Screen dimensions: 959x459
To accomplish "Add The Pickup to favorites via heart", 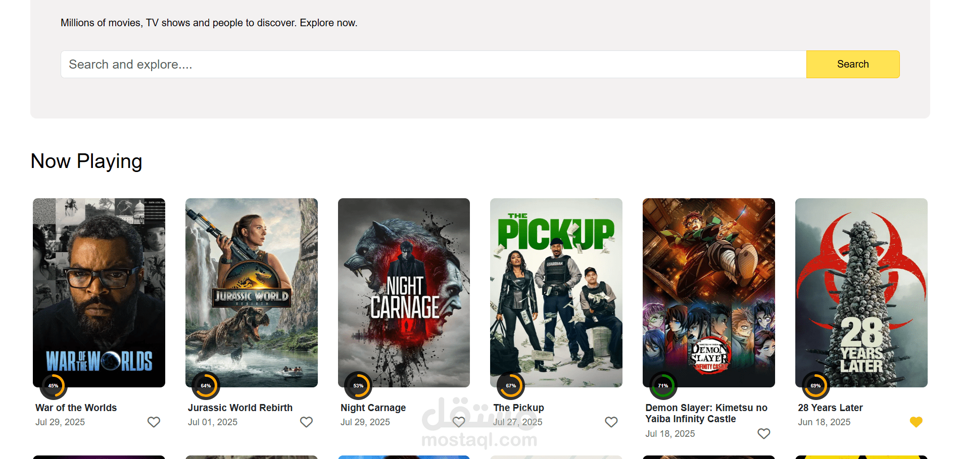I will 611,422.
